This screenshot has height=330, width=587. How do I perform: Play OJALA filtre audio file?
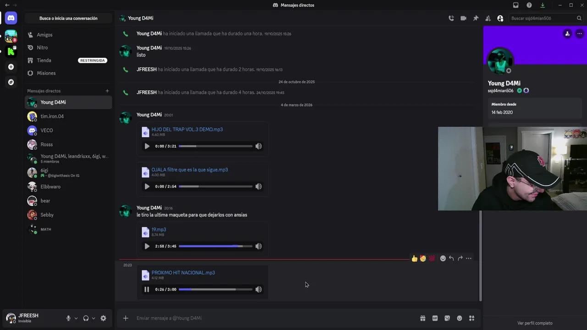pyautogui.click(x=147, y=187)
